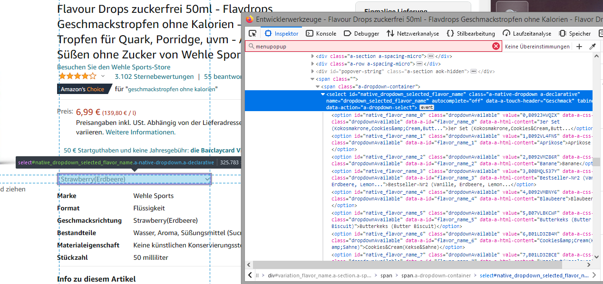Activate the element picker tool
603x284 pixels.
[253, 34]
